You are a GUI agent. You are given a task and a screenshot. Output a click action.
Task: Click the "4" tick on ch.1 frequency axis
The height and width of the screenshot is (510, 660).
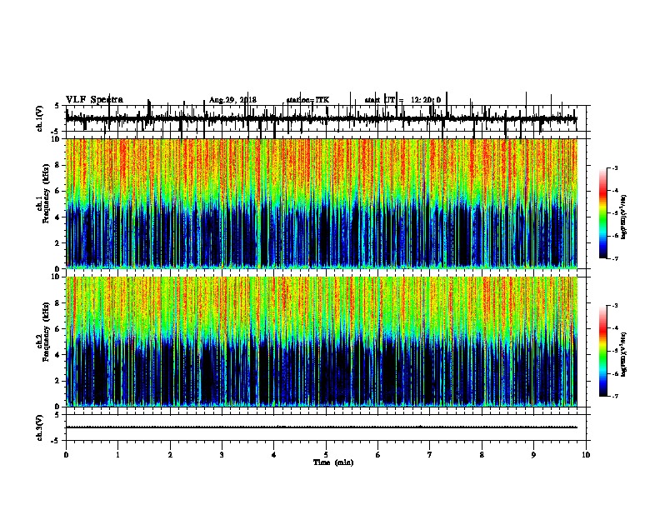pos(58,217)
